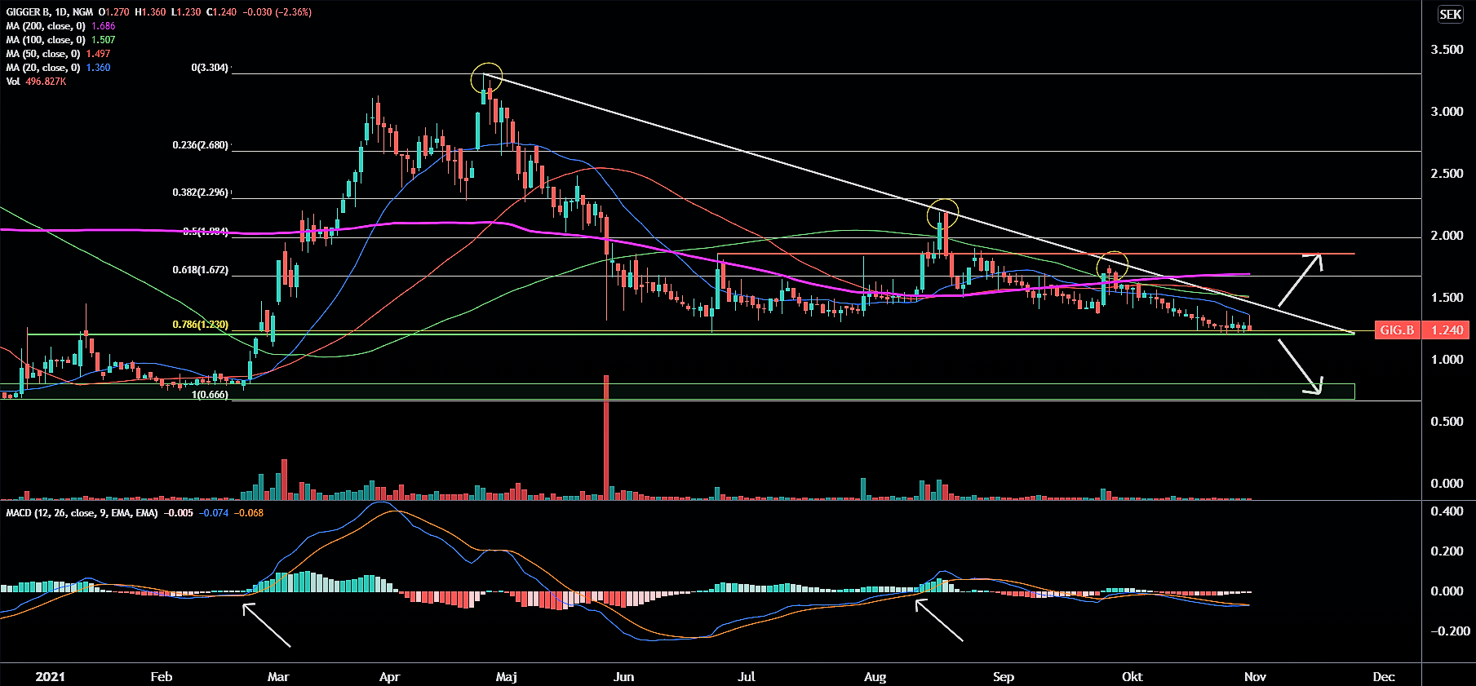Click the GIG.B price label on axis

pos(1396,330)
